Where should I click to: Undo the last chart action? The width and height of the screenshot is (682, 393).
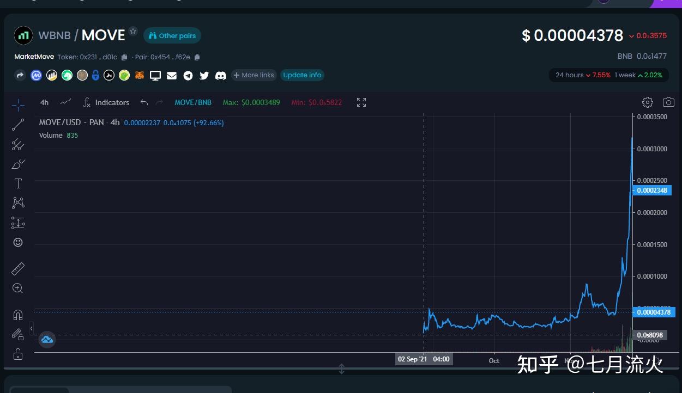[x=144, y=102]
